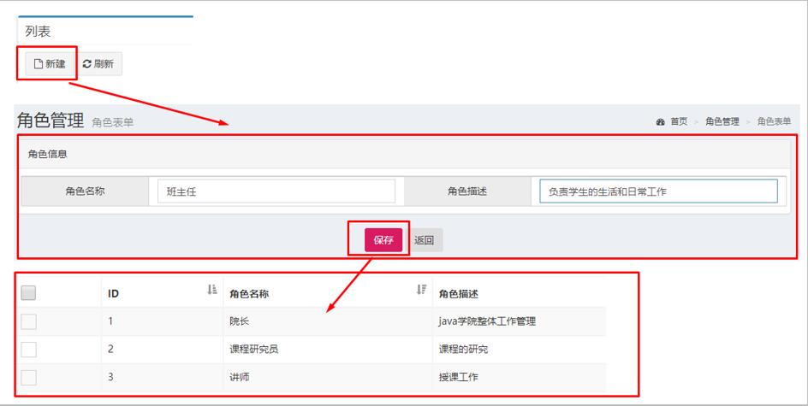
Task: Click the 新建 (New) file icon
Action: [38, 64]
